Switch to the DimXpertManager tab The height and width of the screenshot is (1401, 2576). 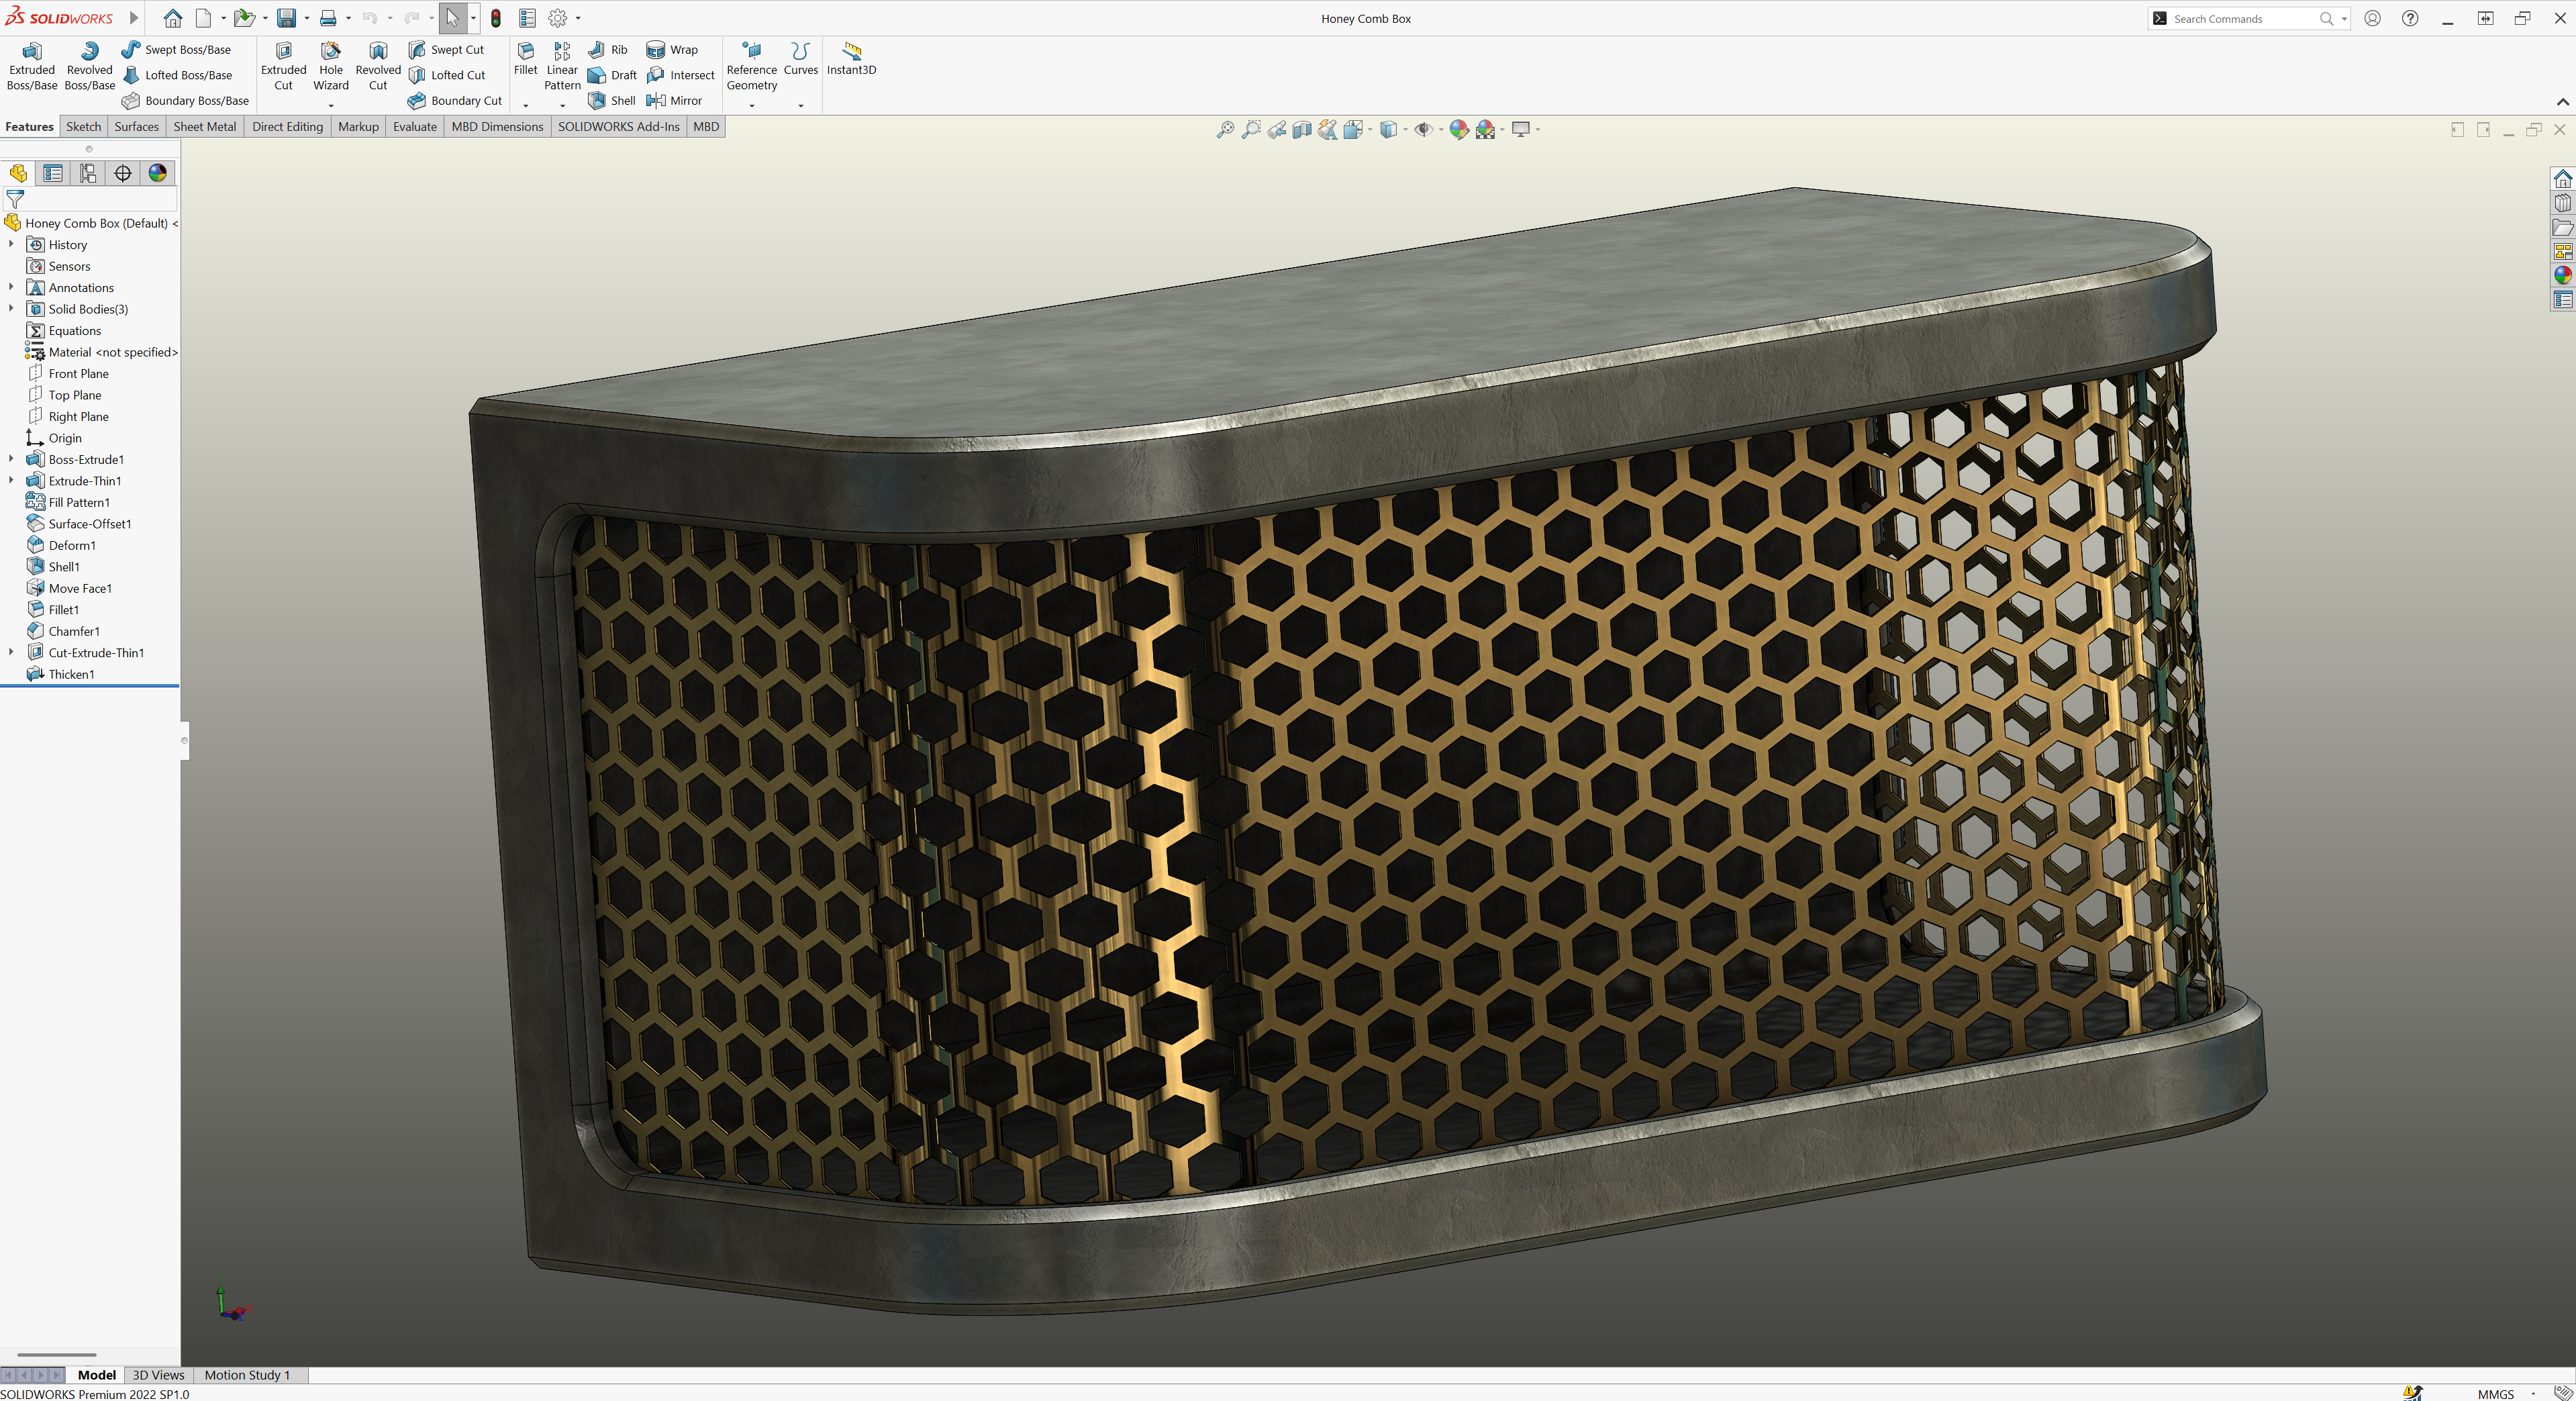[x=123, y=173]
